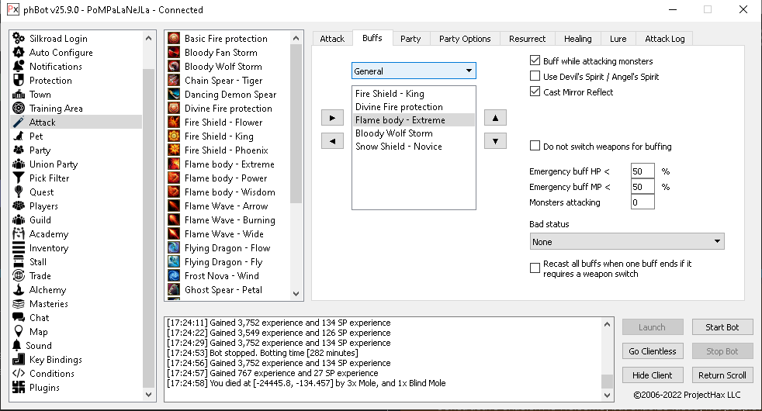Switch to the Party Options tab
This screenshot has height=411, width=762.
464,39
